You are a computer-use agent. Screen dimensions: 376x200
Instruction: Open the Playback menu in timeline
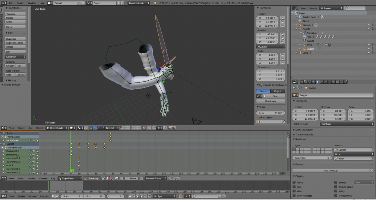coord(44,196)
